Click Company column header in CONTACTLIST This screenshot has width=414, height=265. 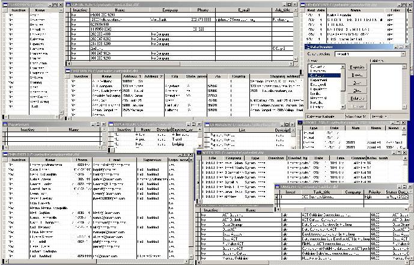click(170, 10)
